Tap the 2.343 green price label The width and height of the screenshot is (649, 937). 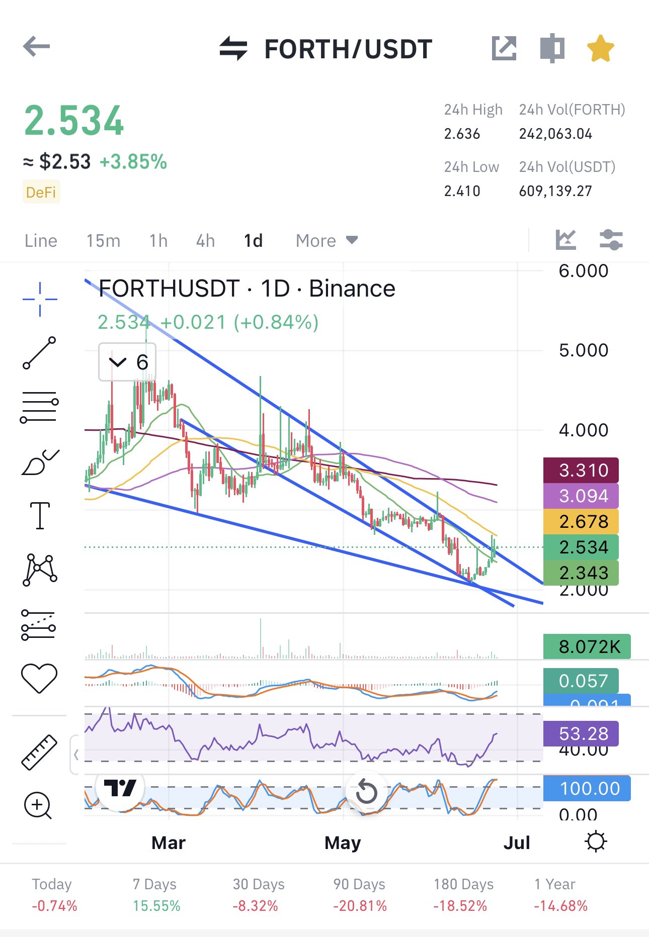(x=581, y=573)
